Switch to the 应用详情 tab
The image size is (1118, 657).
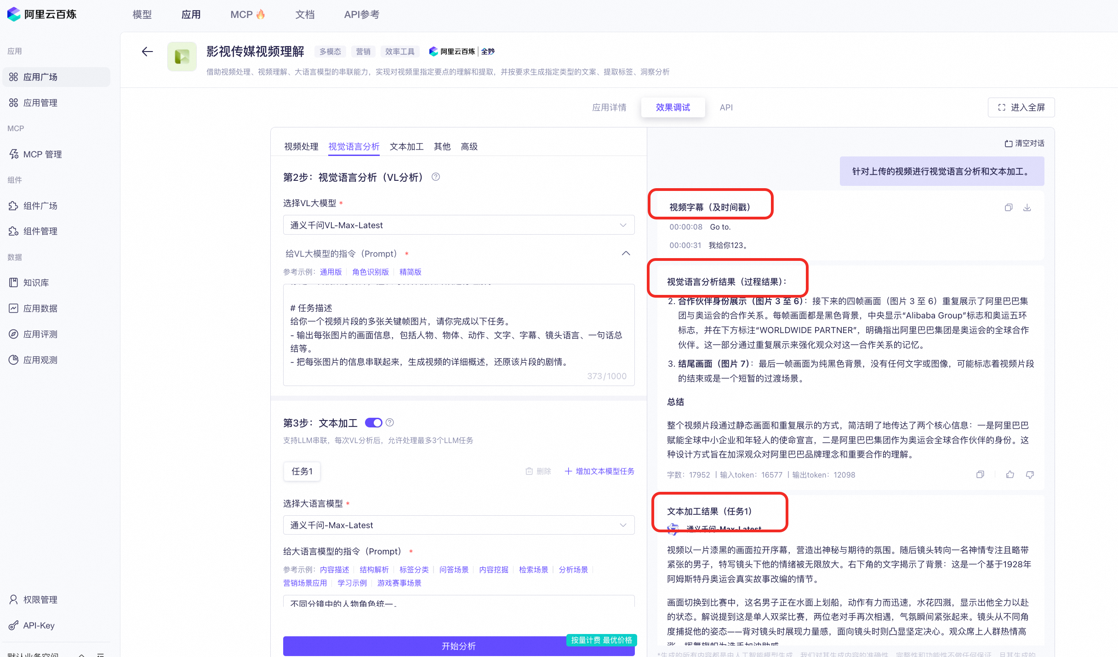click(609, 107)
